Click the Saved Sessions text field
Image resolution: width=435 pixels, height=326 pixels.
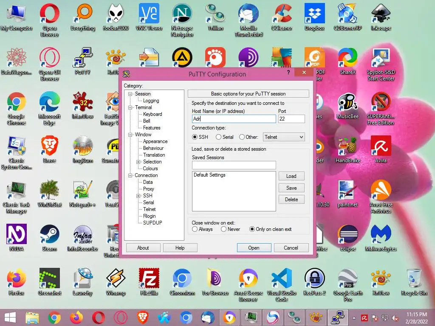tap(234, 165)
